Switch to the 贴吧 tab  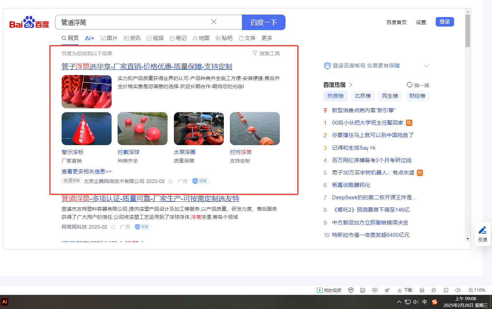click(224, 38)
